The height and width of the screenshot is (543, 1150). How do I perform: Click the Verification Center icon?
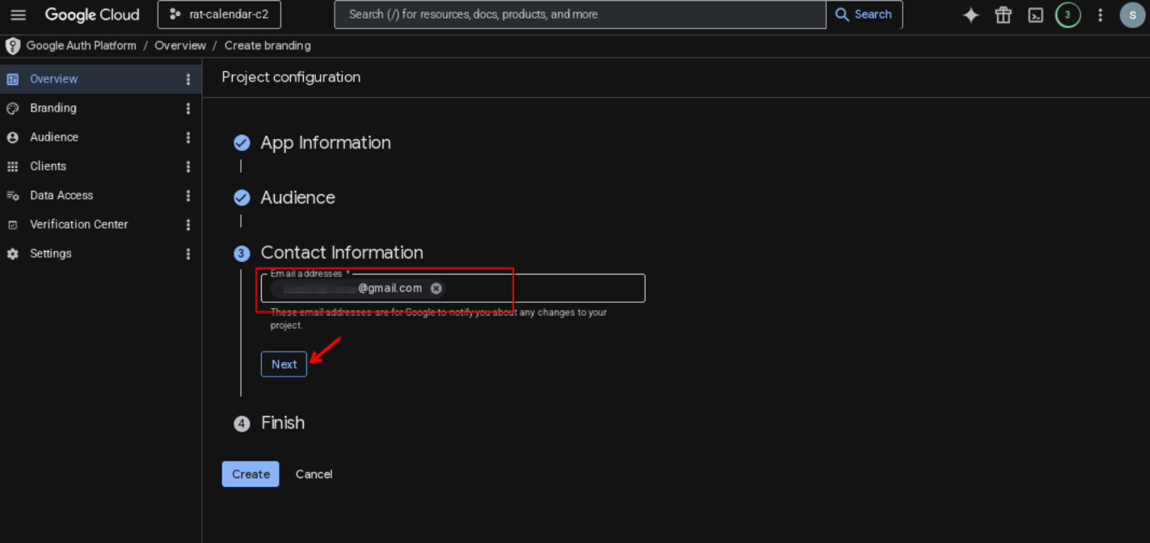point(12,225)
